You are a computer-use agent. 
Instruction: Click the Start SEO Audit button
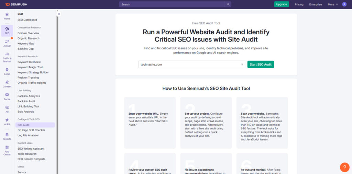coord(261,65)
